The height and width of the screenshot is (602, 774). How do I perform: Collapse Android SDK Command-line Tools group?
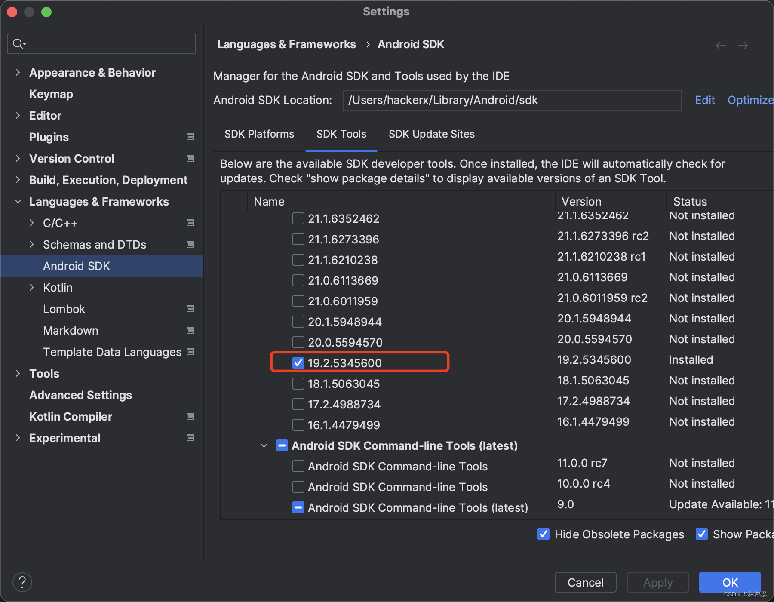tap(264, 446)
